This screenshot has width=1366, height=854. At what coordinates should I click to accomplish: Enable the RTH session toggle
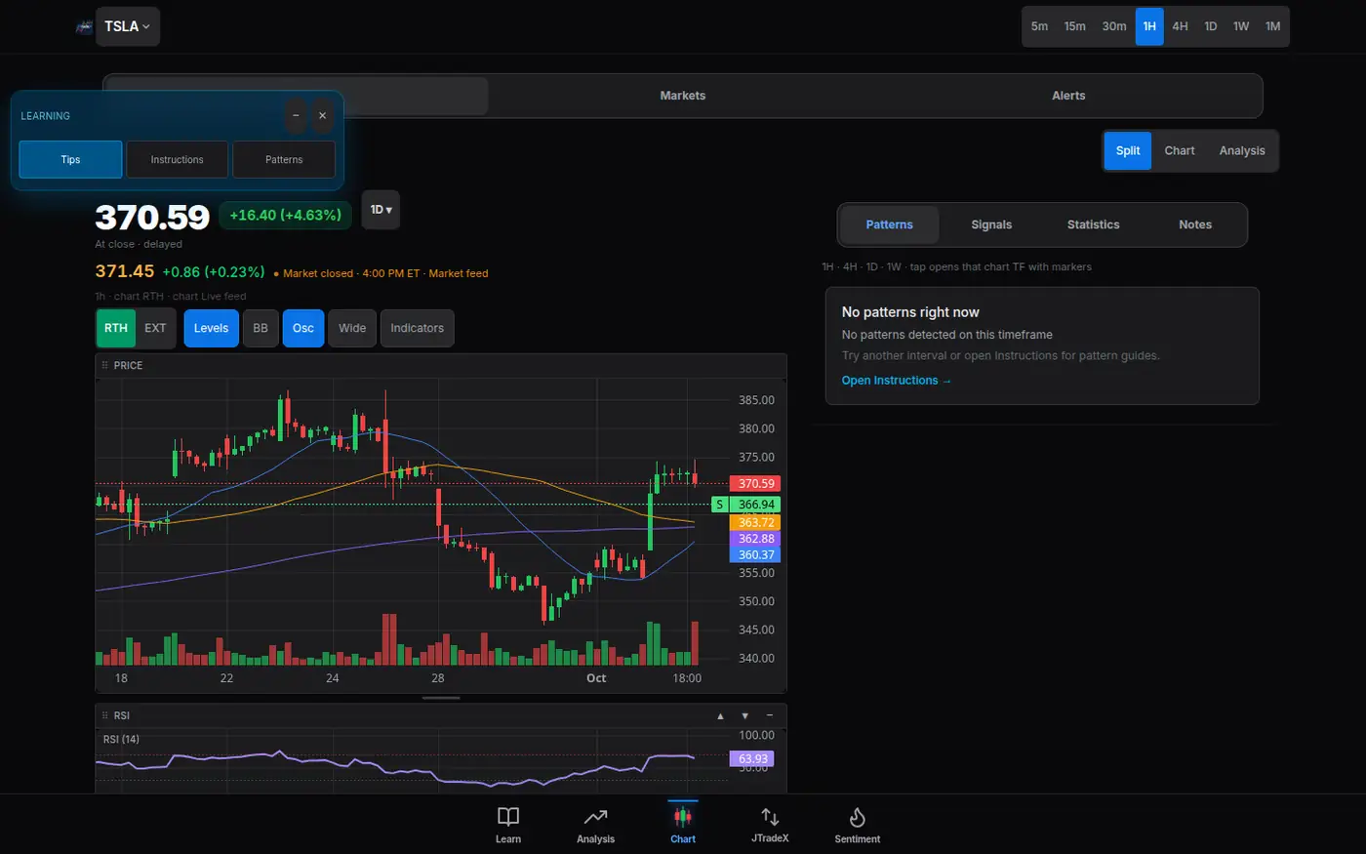[x=116, y=328]
